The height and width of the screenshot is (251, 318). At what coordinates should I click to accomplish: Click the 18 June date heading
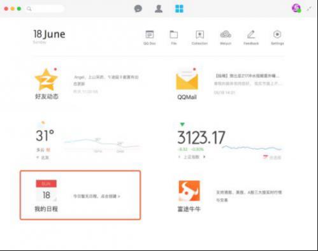tap(49, 34)
